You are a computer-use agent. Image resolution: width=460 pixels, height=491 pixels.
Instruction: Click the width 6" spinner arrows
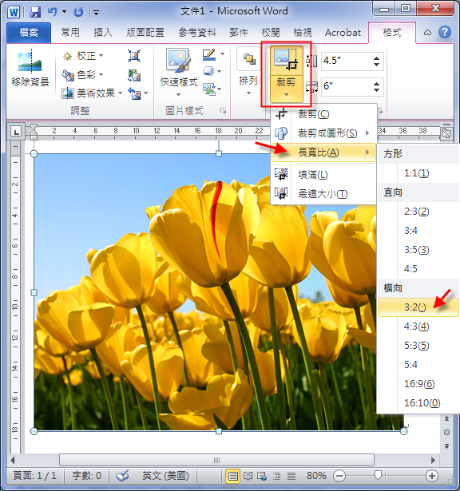[377, 87]
